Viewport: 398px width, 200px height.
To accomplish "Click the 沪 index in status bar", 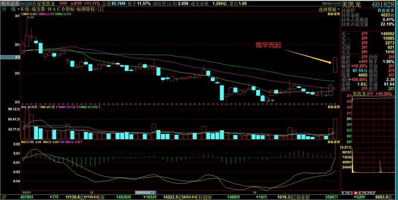I will tap(4, 197).
